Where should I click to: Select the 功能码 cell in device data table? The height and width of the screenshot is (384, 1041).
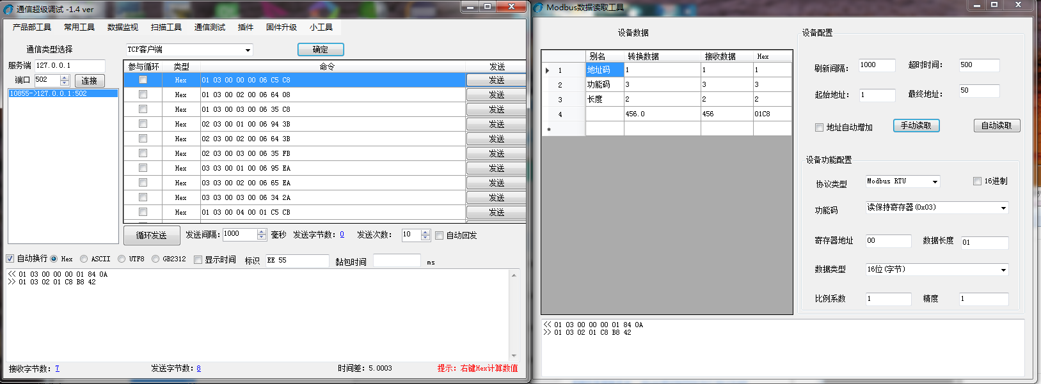[605, 84]
